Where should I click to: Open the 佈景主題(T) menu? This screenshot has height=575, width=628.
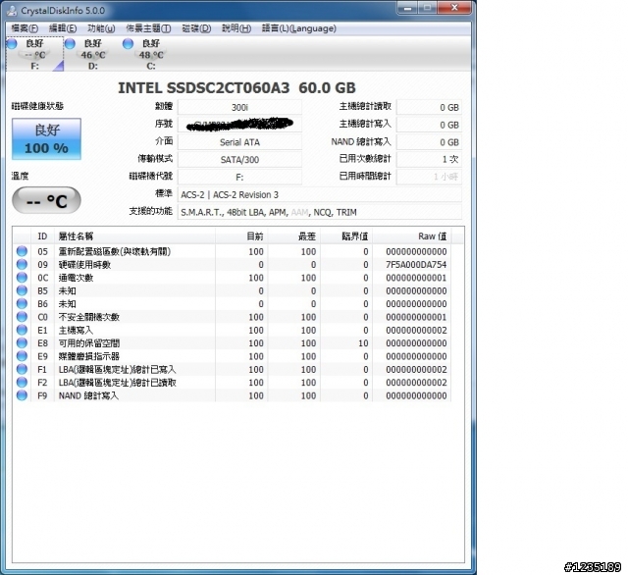[x=148, y=28]
